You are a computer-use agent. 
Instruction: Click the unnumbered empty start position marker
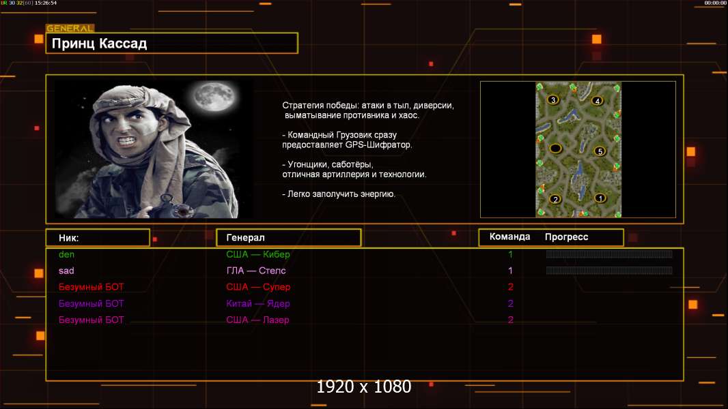click(556, 148)
